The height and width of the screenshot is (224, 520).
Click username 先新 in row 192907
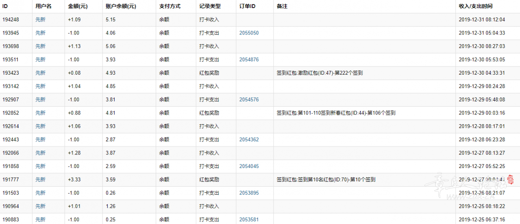(x=41, y=99)
